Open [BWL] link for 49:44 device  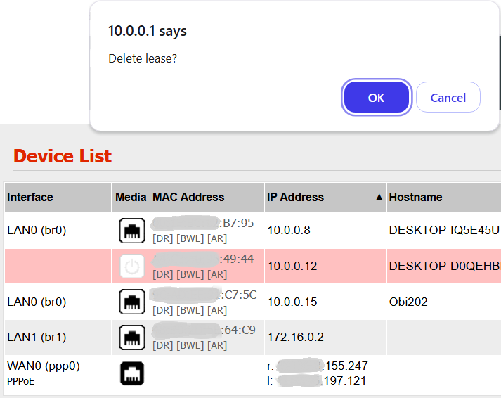[x=190, y=275]
